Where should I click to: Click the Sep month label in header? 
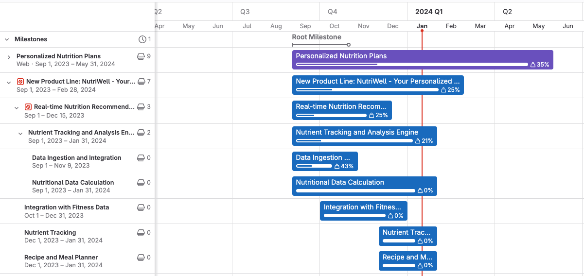(x=305, y=26)
